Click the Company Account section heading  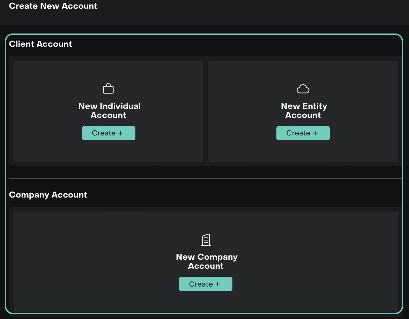(x=48, y=195)
